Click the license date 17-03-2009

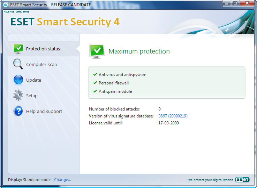(x=168, y=123)
